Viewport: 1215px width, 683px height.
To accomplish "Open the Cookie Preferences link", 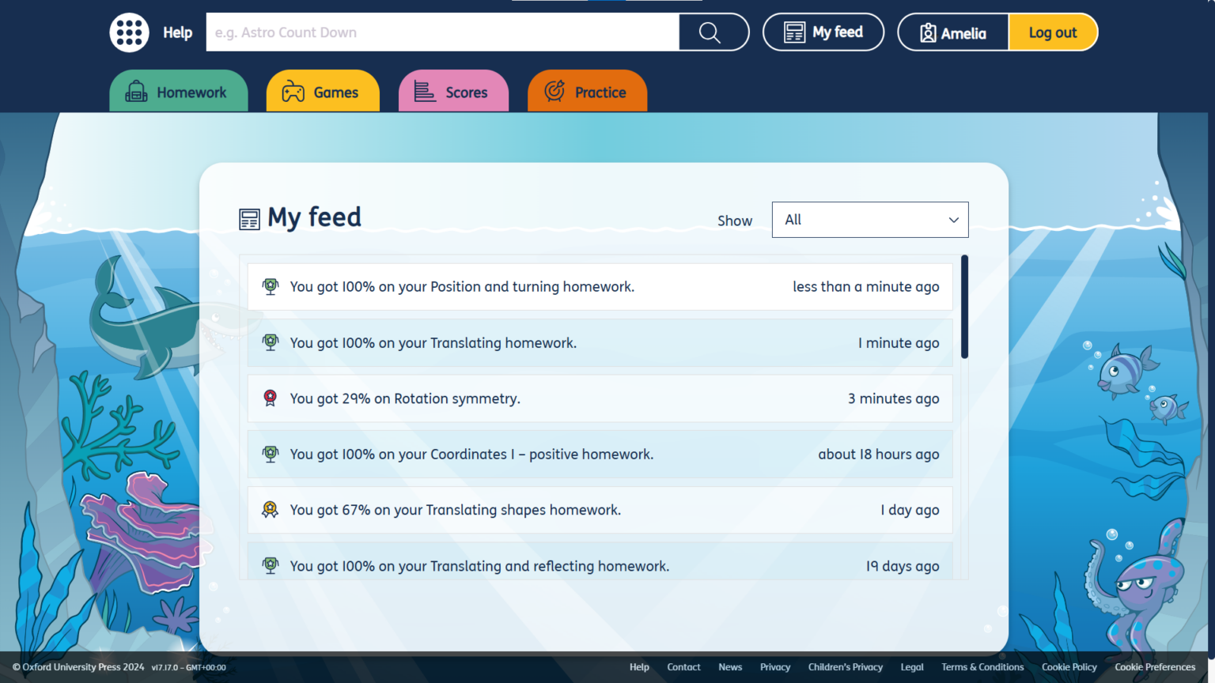I will click(1155, 666).
